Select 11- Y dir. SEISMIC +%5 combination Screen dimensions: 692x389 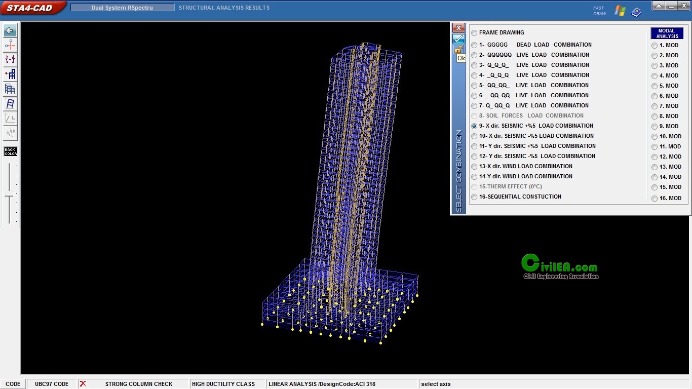(533, 146)
